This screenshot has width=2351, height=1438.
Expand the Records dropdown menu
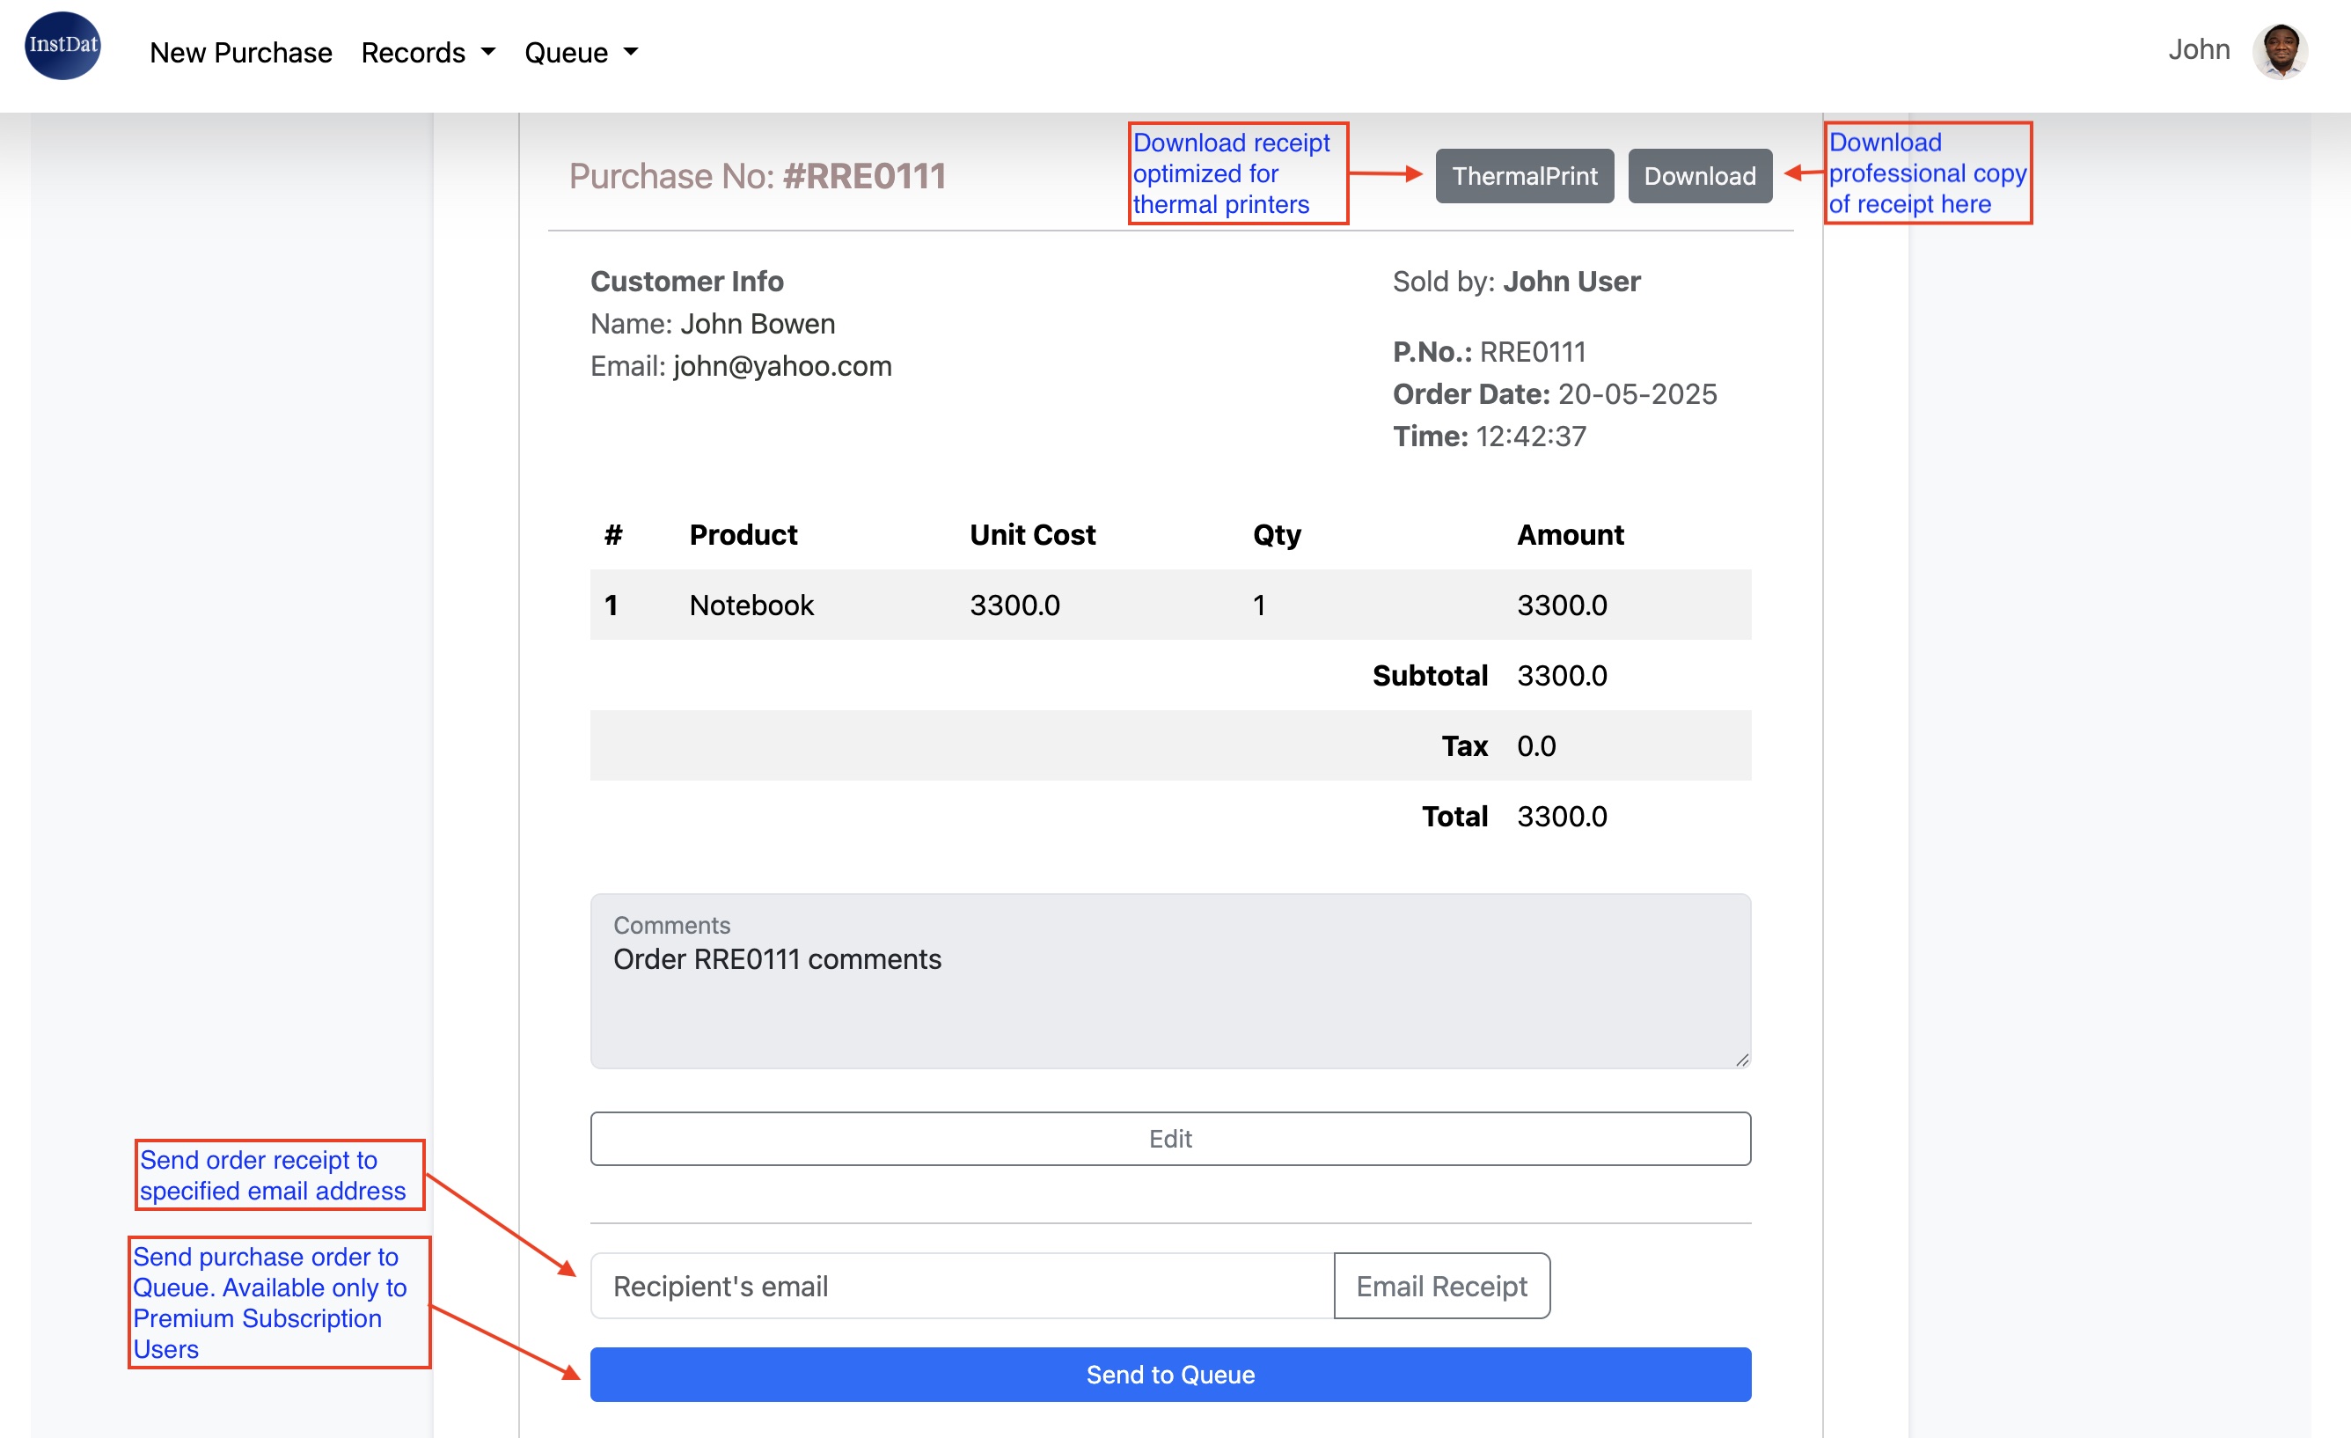(x=427, y=53)
